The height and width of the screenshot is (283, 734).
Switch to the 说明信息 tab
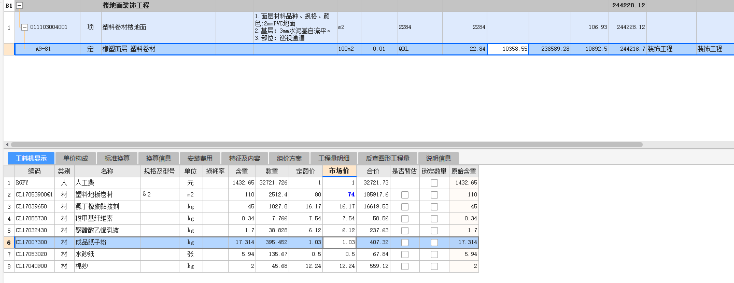coord(439,158)
